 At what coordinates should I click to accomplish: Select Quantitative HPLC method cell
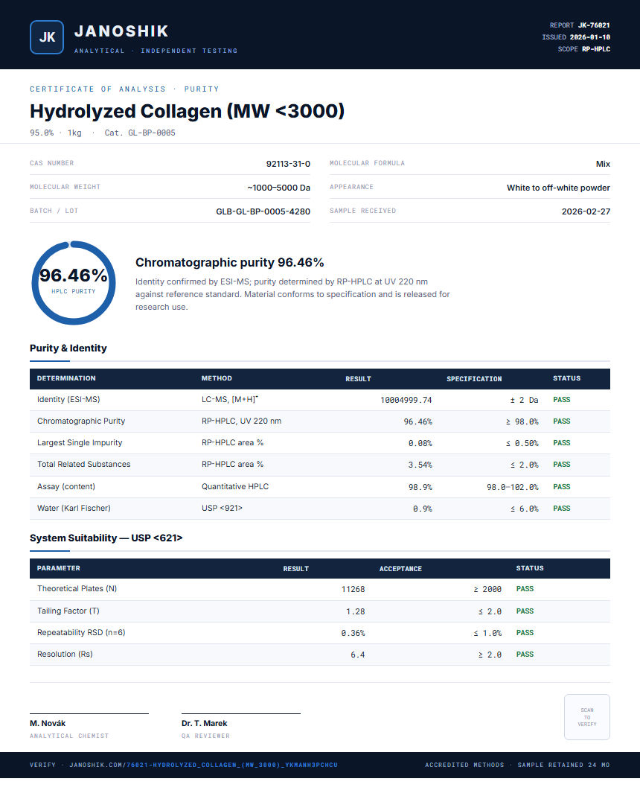click(234, 487)
